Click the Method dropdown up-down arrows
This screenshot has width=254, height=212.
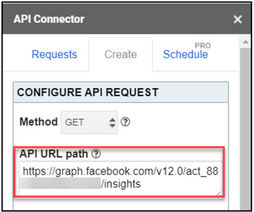pos(112,123)
